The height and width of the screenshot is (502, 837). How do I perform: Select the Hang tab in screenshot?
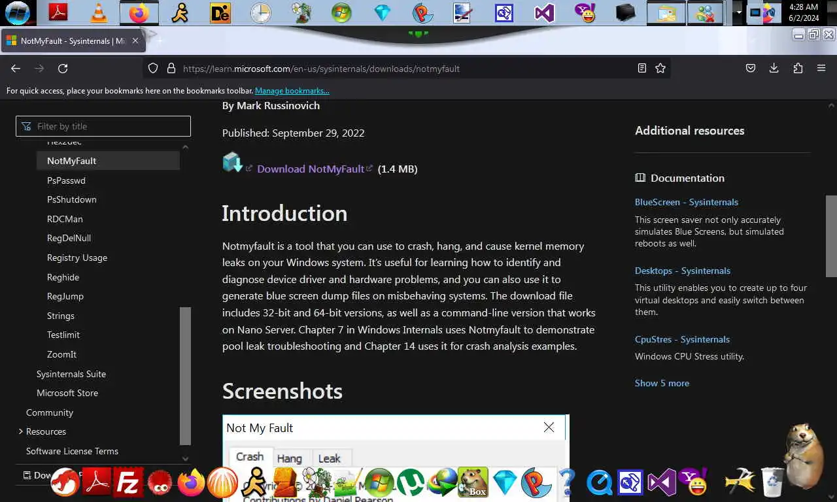click(x=290, y=458)
